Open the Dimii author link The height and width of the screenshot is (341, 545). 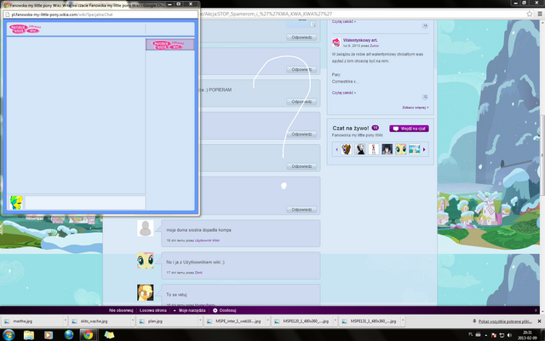(198, 273)
